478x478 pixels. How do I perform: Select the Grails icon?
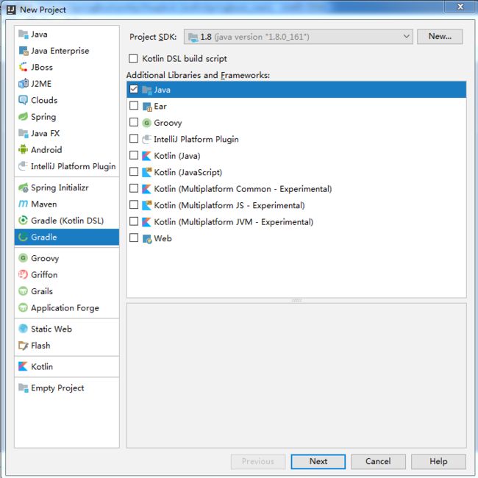(24, 291)
